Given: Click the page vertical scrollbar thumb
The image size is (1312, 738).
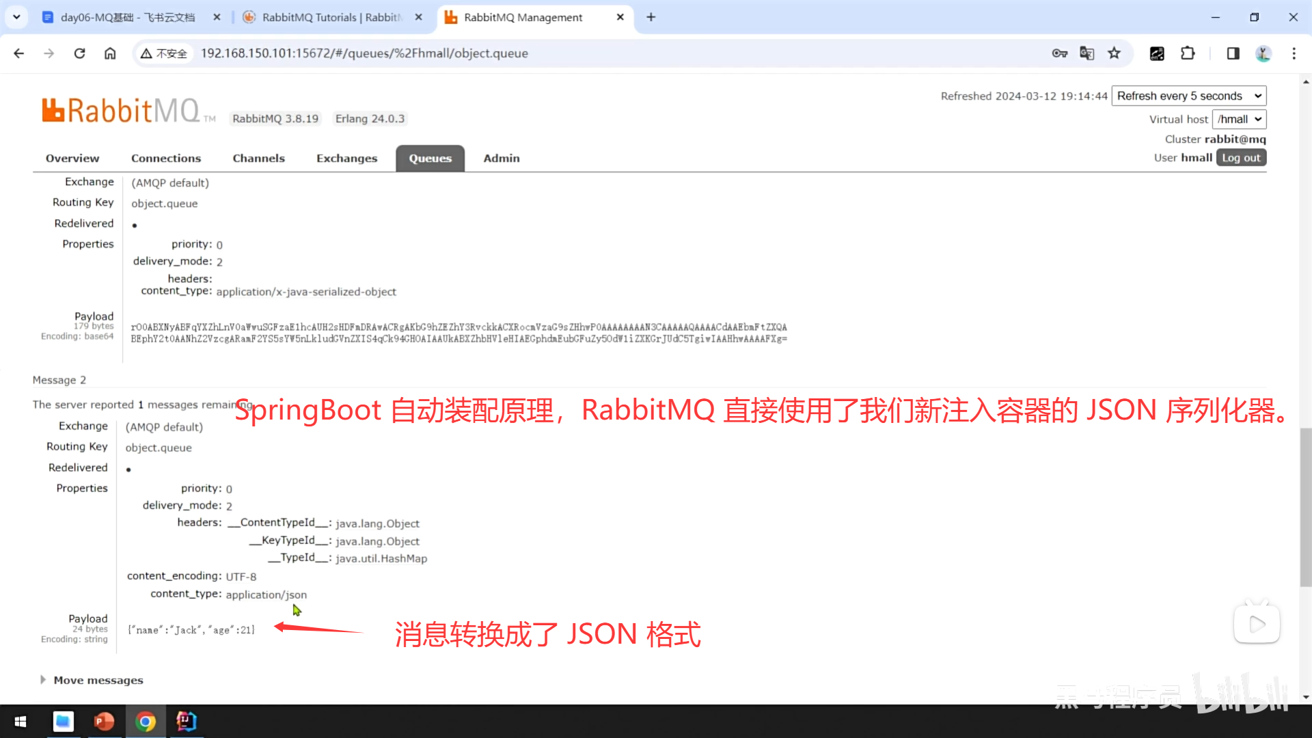Looking at the screenshot, I should (x=1306, y=506).
